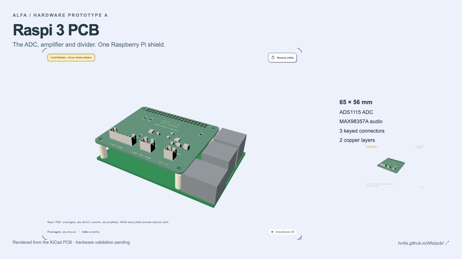Click the subtitle 'The ADC, amplifier and divider'
Image resolution: width=462 pixels, height=259 pixels.
coord(54,45)
